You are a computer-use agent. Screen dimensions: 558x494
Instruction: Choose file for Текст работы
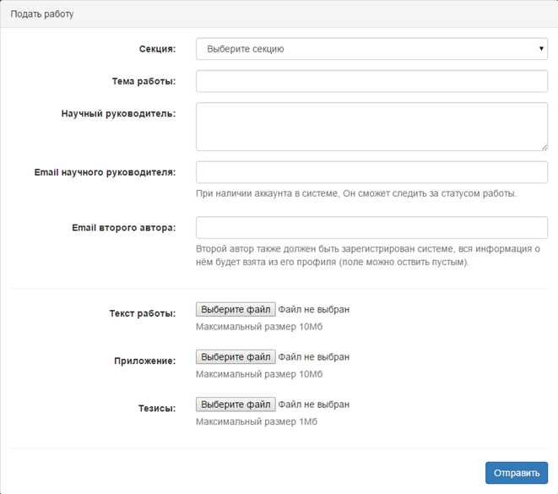[x=236, y=309]
